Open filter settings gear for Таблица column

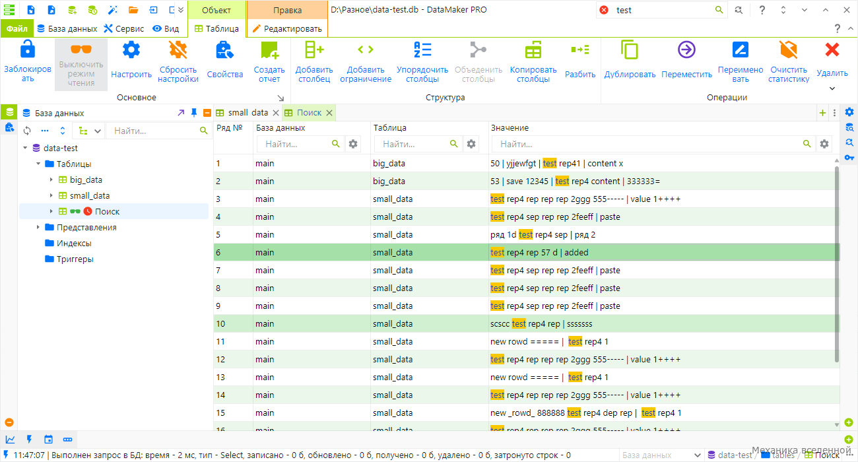[x=471, y=143]
